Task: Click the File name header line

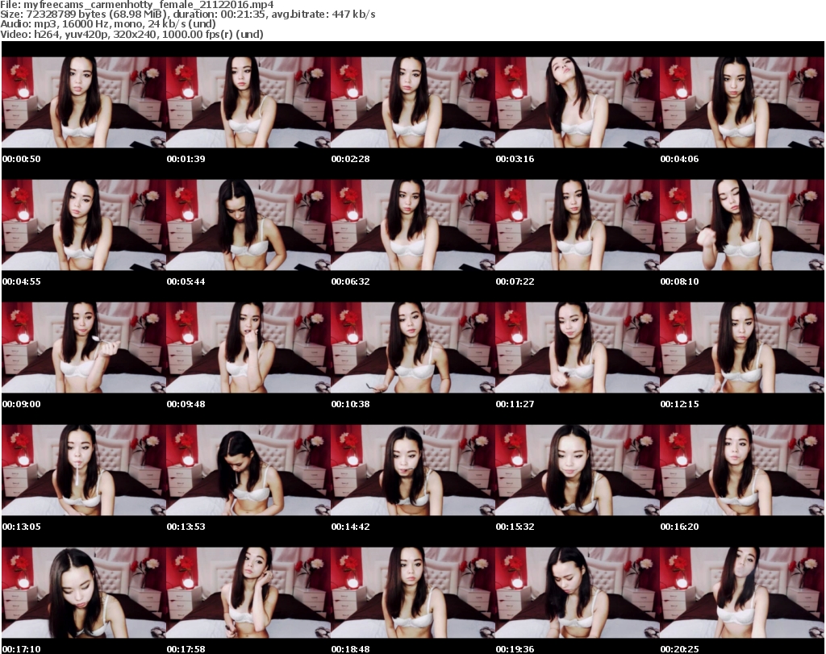Action: click(x=137, y=5)
